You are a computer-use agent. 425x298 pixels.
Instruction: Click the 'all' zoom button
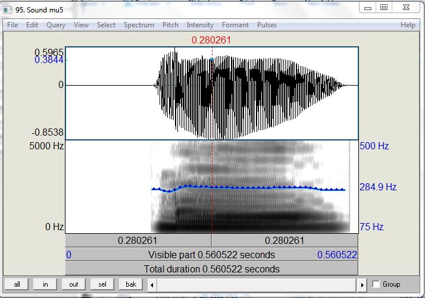click(17, 284)
